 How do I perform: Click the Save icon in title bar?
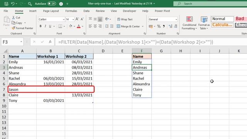pos(6,3)
